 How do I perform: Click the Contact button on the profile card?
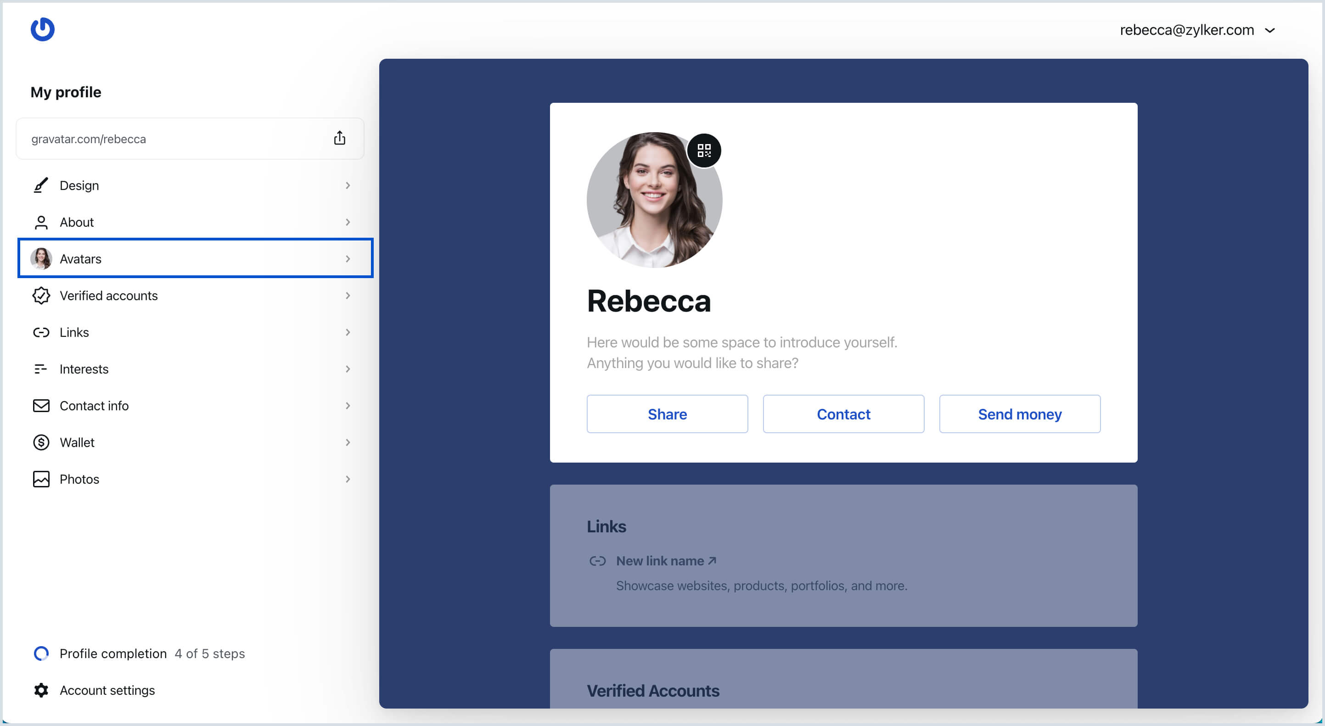coord(843,414)
